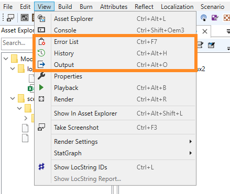The height and width of the screenshot is (194, 230).
Task: Select Error List menu entry
Action: click(x=115, y=42)
